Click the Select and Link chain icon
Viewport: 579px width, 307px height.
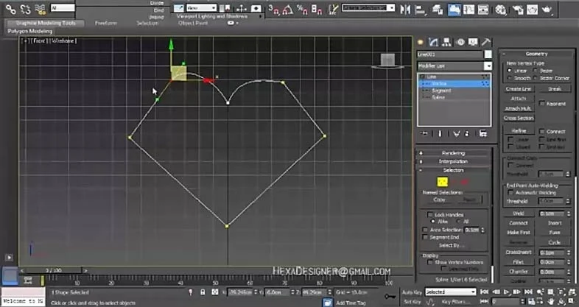click(x=11, y=10)
